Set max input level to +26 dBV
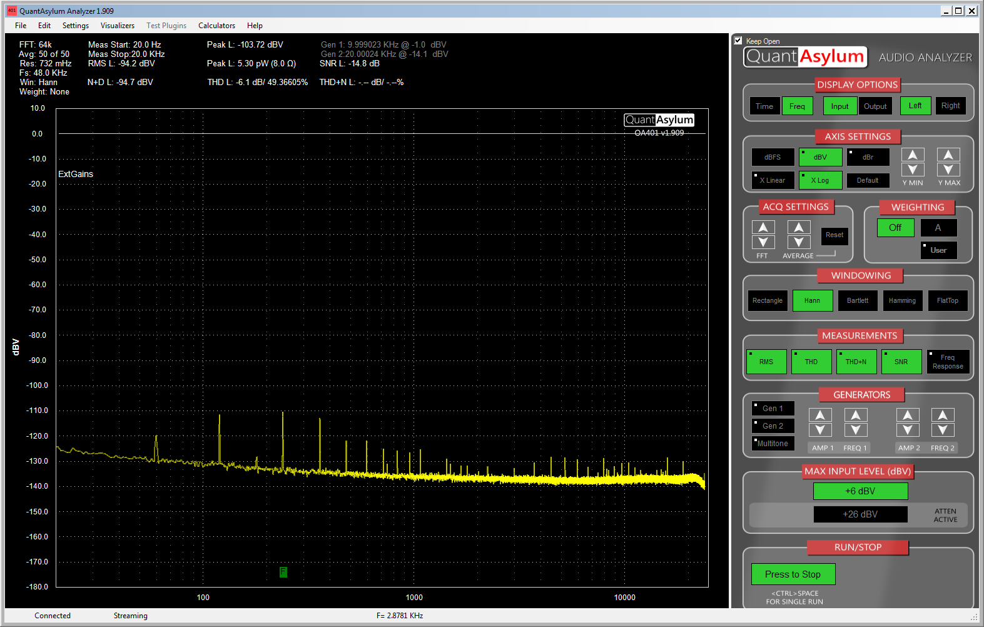The image size is (984, 627). pyautogui.click(x=861, y=514)
